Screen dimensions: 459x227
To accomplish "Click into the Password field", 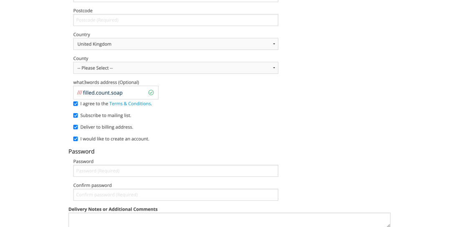I will [x=176, y=171].
